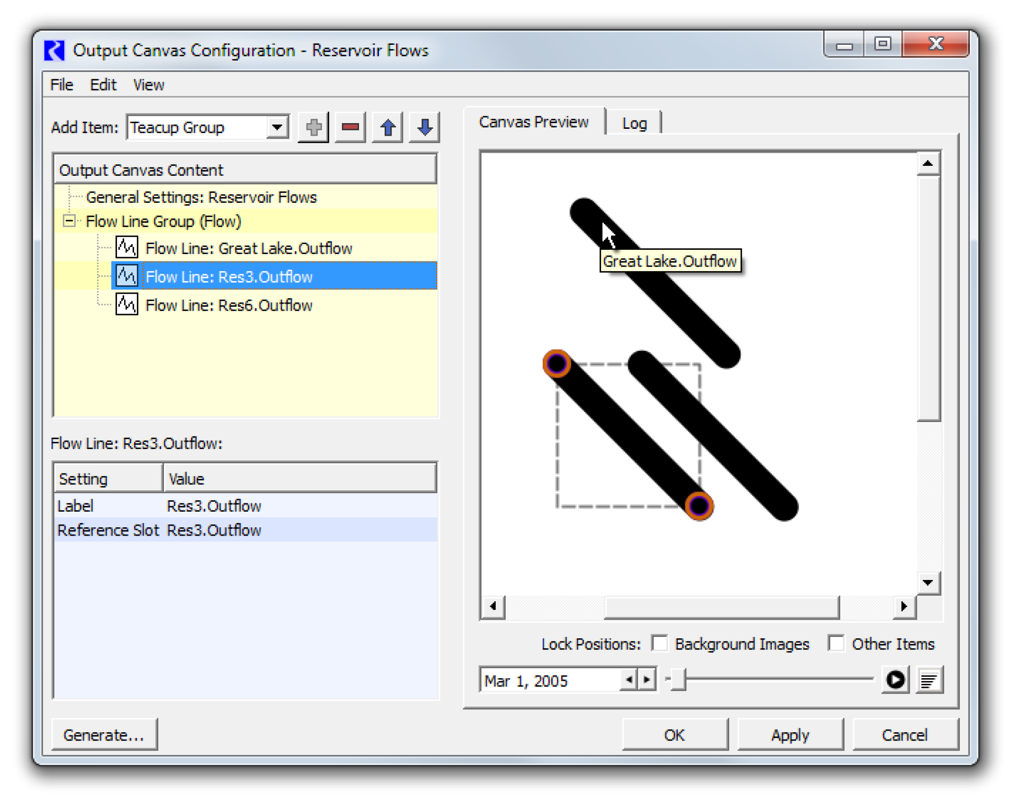1013x798 pixels.
Task: Click the Generate... button
Action: pyautogui.click(x=104, y=734)
